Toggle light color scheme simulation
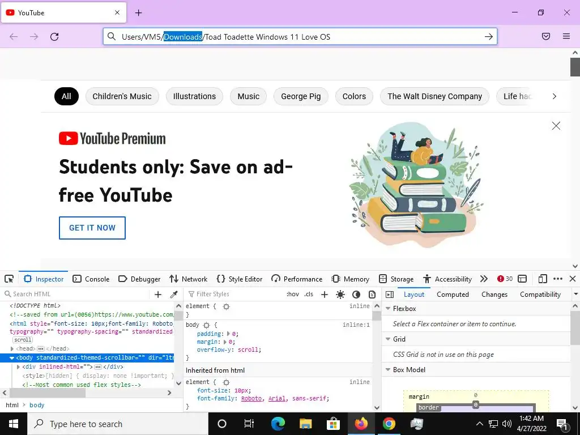This screenshot has width=580, height=435. 340,295
